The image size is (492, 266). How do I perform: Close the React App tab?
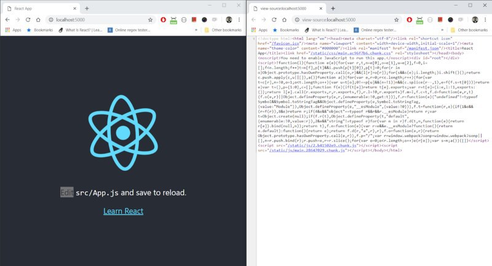74,9
